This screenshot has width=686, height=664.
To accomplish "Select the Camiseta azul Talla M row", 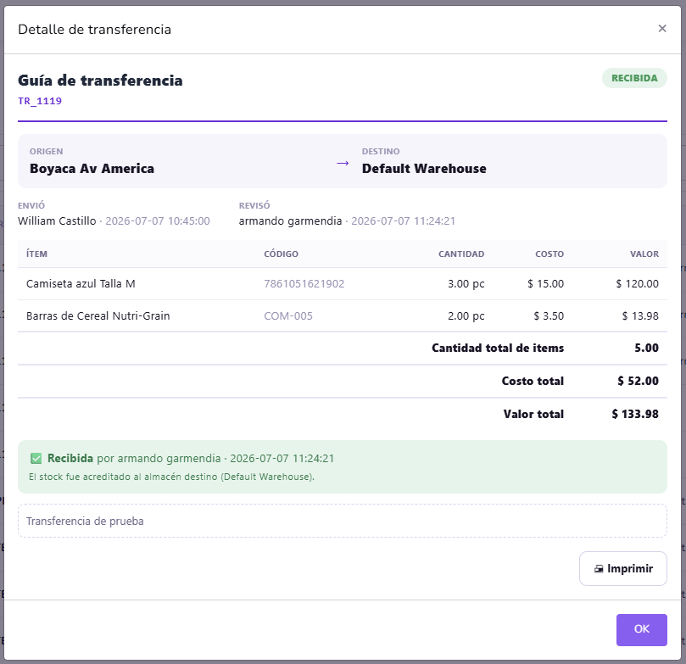I will point(342,283).
